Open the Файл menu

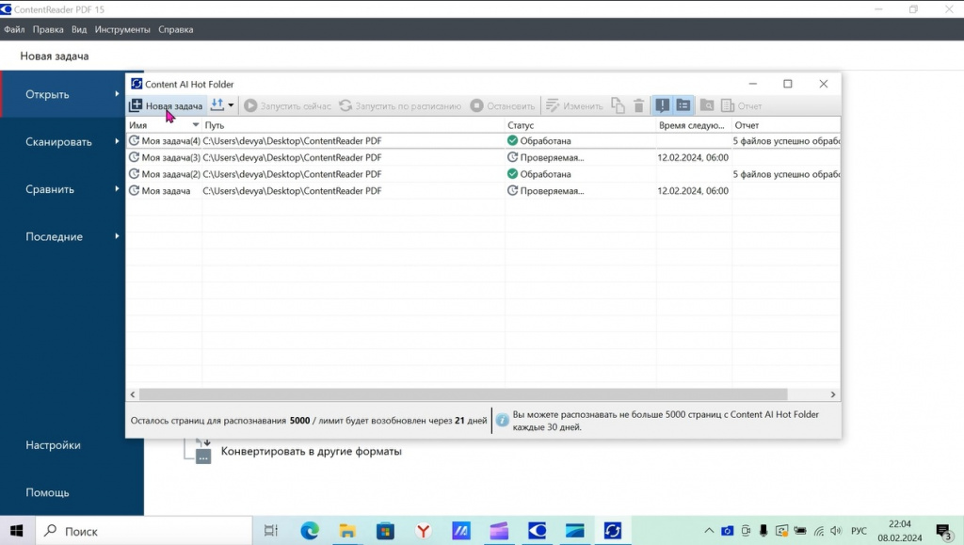(14, 29)
